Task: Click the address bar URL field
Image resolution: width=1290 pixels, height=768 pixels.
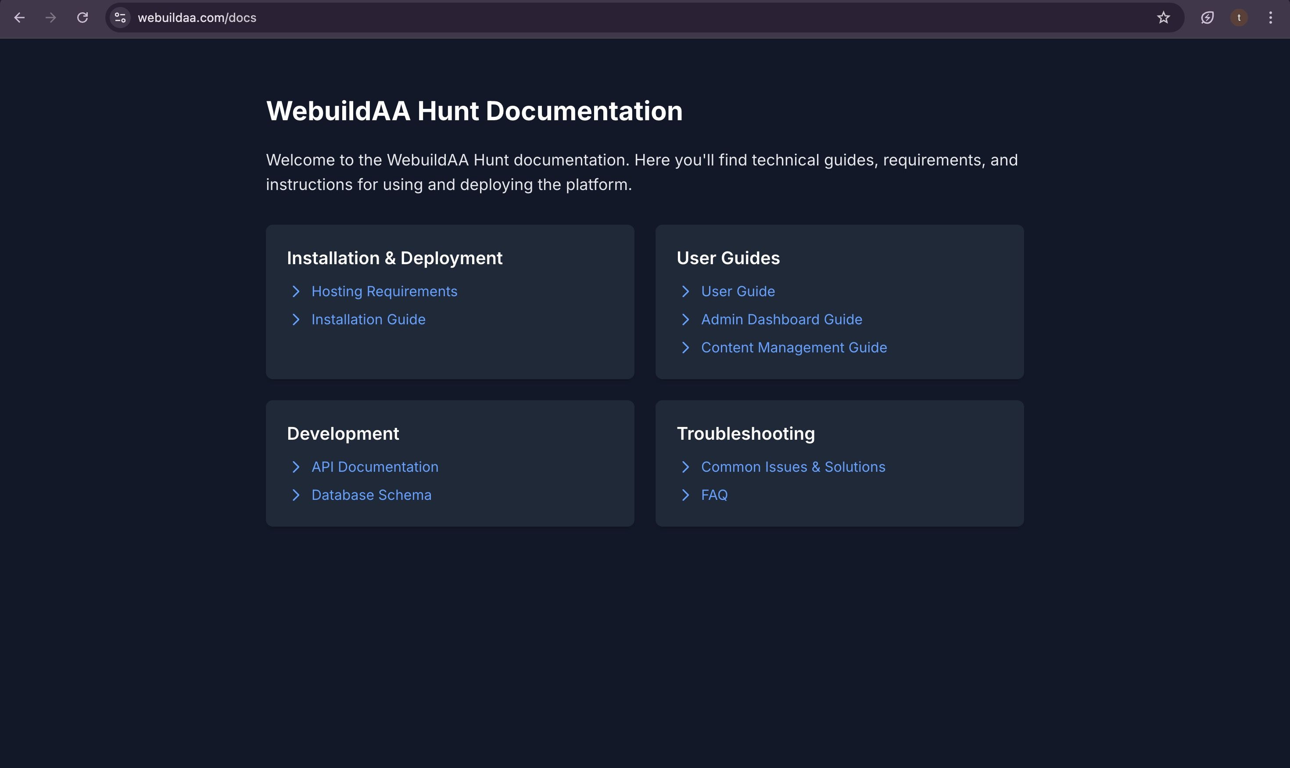Action: point(621,18)
